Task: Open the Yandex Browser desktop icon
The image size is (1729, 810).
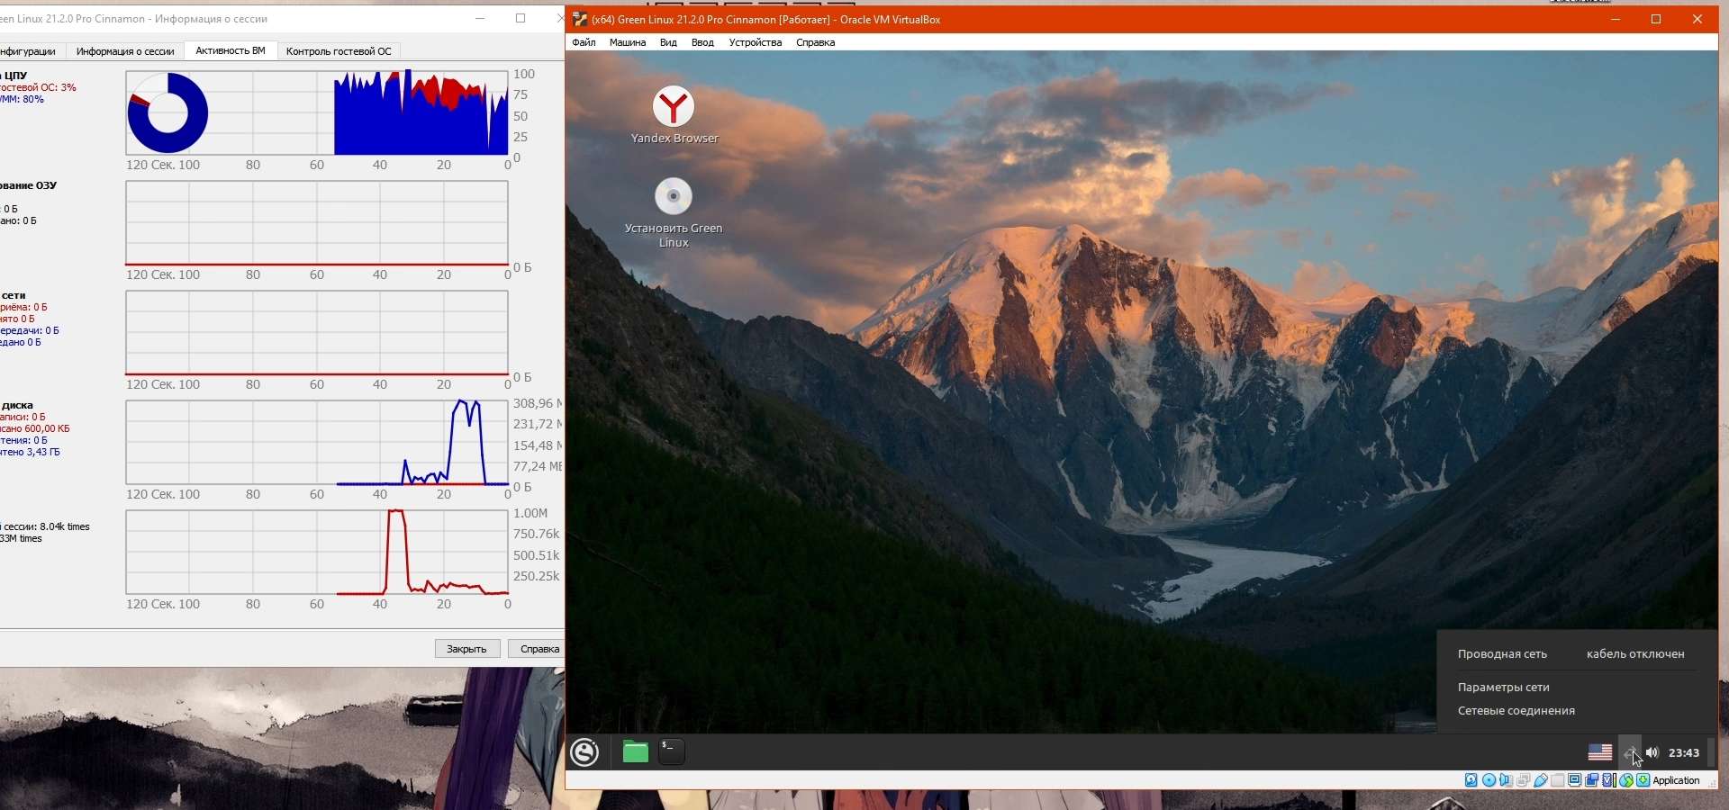Action: [x=674, y=114]
